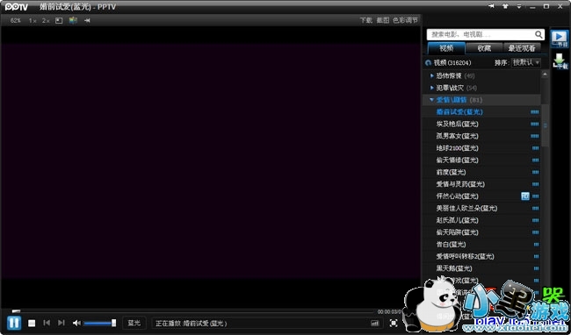
Task: Click the 正在播放 status text
Action: point(192,323)
